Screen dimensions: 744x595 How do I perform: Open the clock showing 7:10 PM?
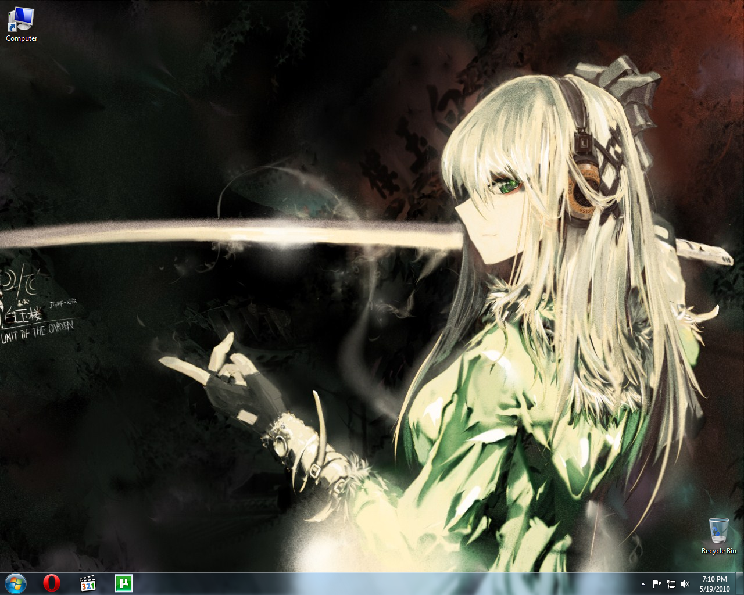(x=714, y=584)
